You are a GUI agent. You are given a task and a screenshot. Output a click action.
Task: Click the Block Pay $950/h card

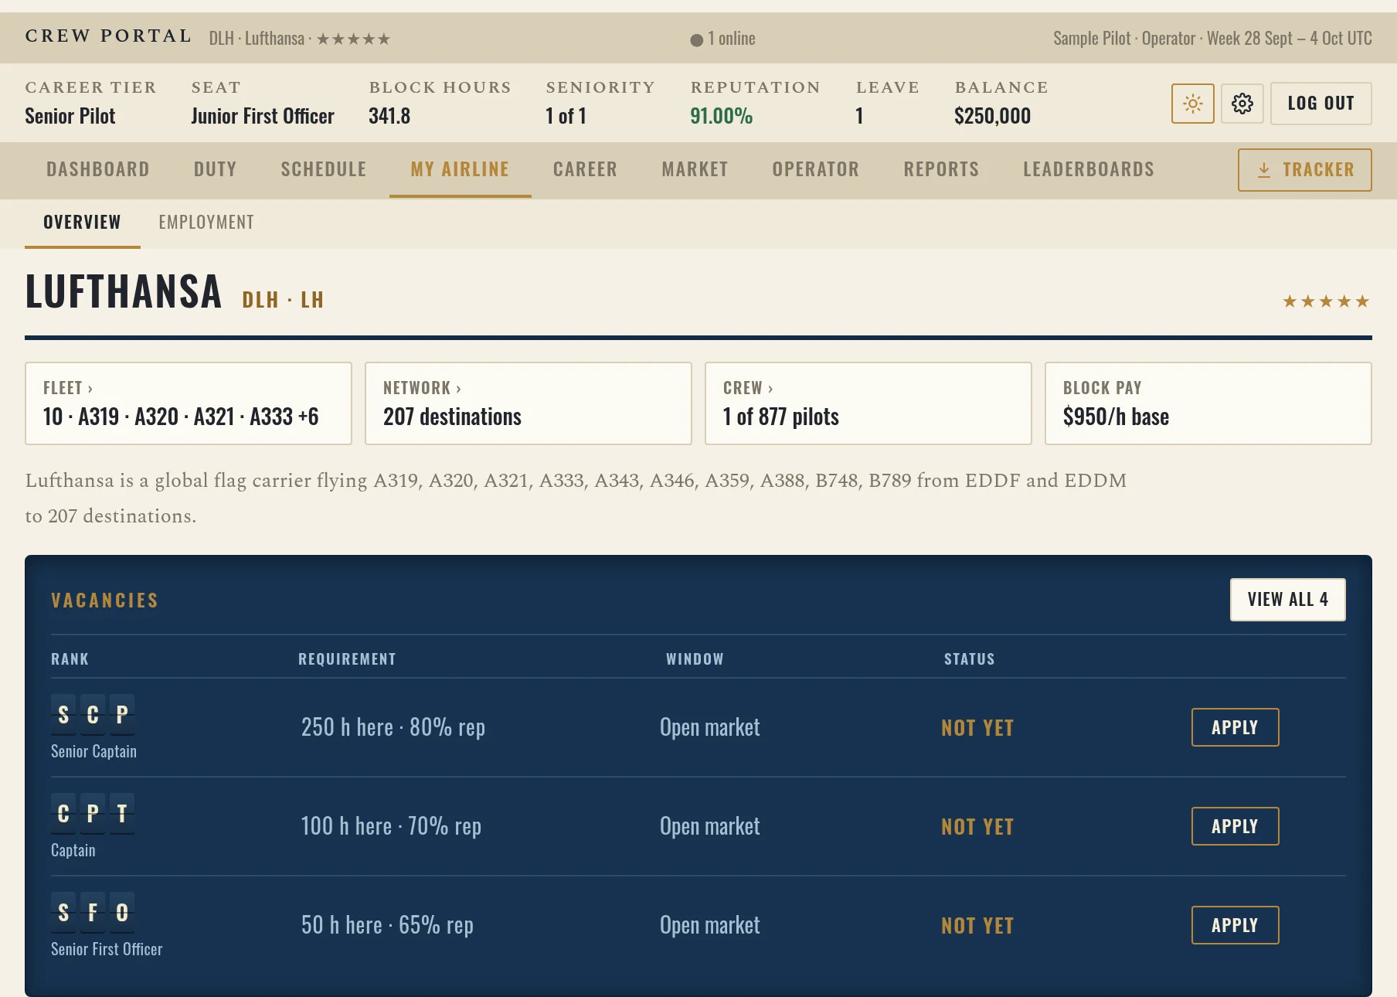point(1208,403)
